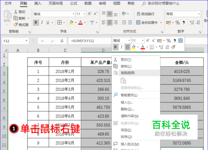Screen dimensions: 208x150
Task: Click the ribbon Borders grid icon
Action: click(59, 22)
